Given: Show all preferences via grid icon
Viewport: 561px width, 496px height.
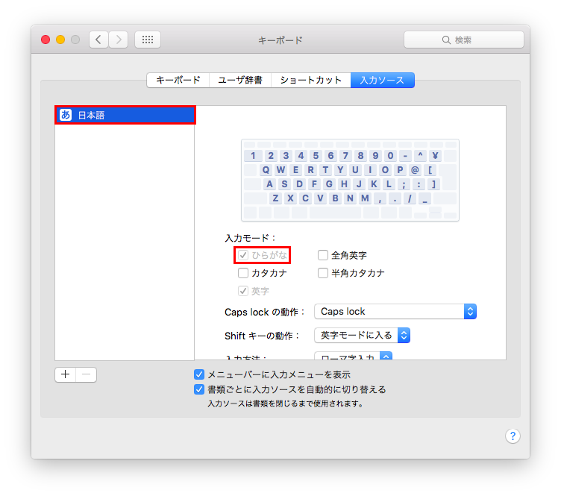Looking at the screenshot, I should 148,40.
